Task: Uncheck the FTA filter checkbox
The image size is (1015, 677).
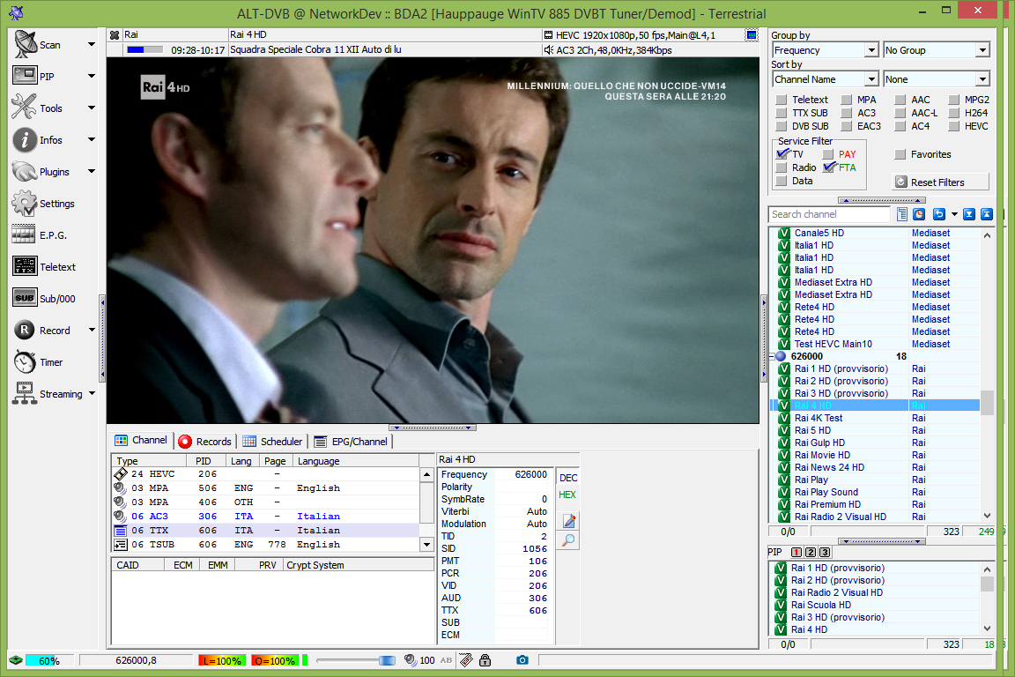Action: tap(828, 167)
